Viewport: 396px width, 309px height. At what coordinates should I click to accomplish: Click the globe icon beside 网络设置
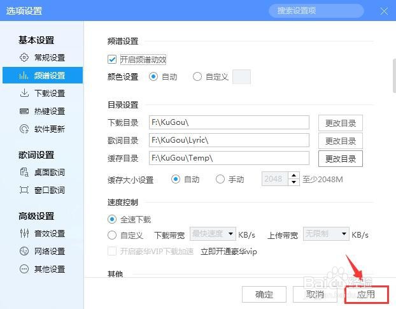(24, 251)
